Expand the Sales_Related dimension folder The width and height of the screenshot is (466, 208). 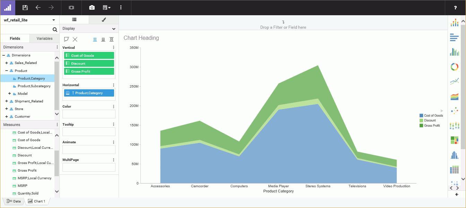[x=7, y=63]
